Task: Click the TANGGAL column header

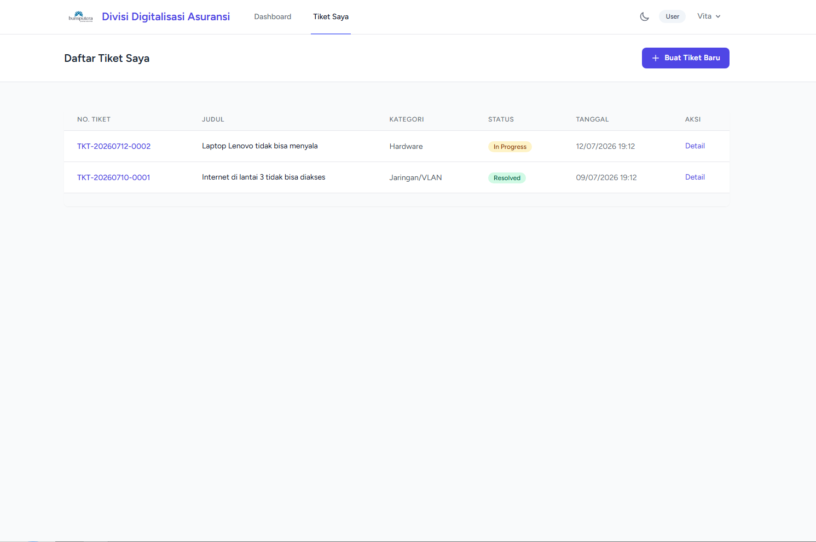Action: [592, 119]
